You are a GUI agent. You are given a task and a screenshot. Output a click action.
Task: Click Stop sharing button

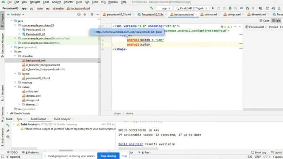(108, 156)
